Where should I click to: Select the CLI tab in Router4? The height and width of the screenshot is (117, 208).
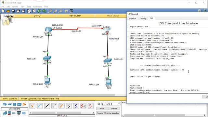tap(151, 18)
